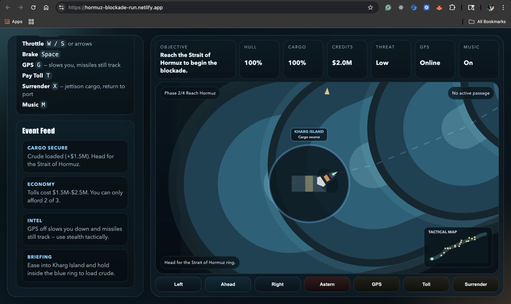Open the Tactical Map minimap

[458, 247]
